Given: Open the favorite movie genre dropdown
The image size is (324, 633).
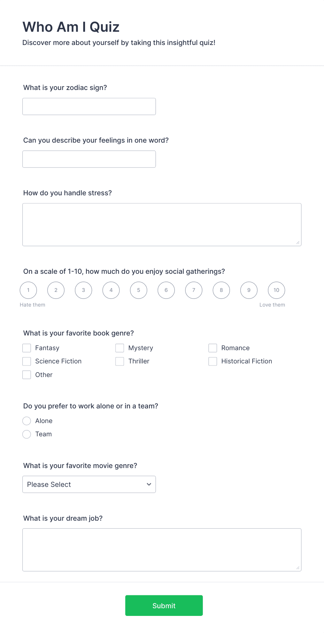Looking at the screenshot, I should pos(89,484).
